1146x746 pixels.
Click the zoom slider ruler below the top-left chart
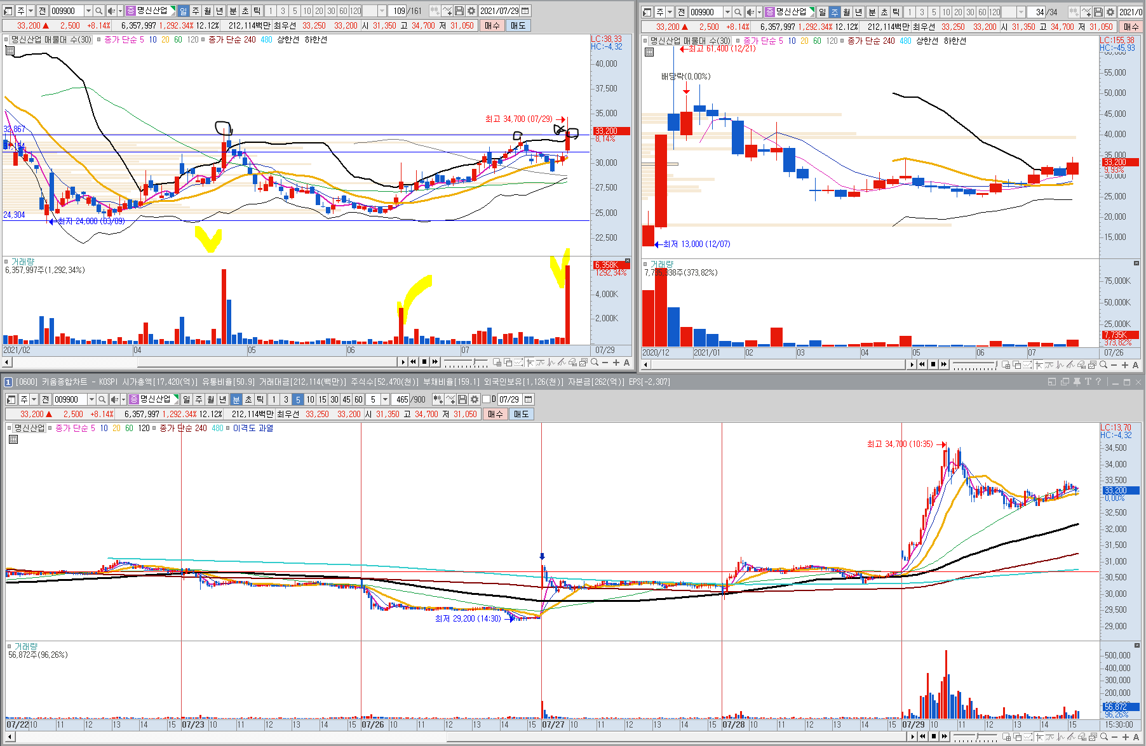point(466,363)
